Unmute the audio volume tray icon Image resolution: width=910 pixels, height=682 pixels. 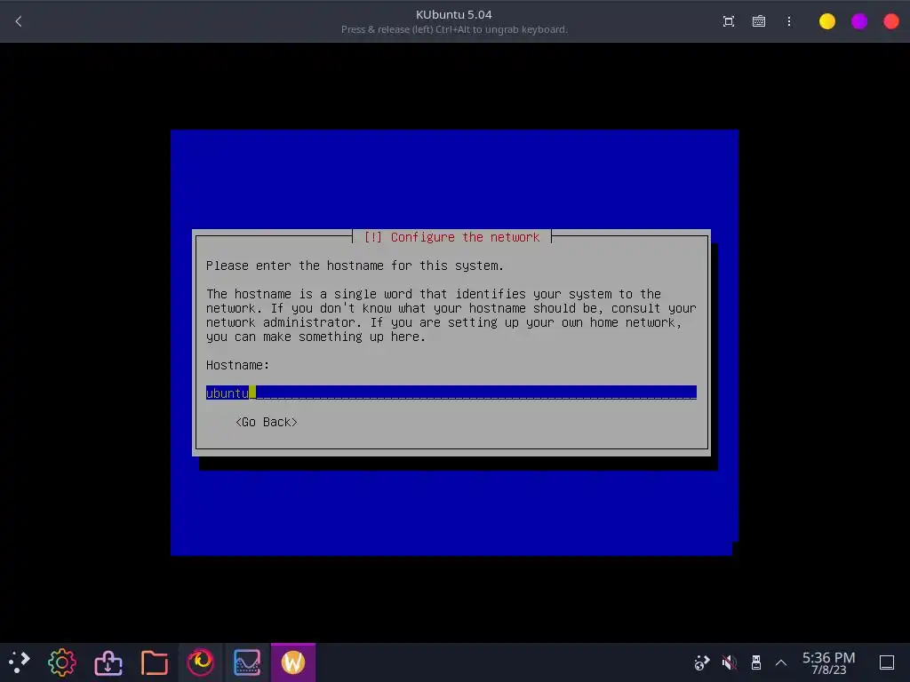pyautogui.click(x=729, y=662)
